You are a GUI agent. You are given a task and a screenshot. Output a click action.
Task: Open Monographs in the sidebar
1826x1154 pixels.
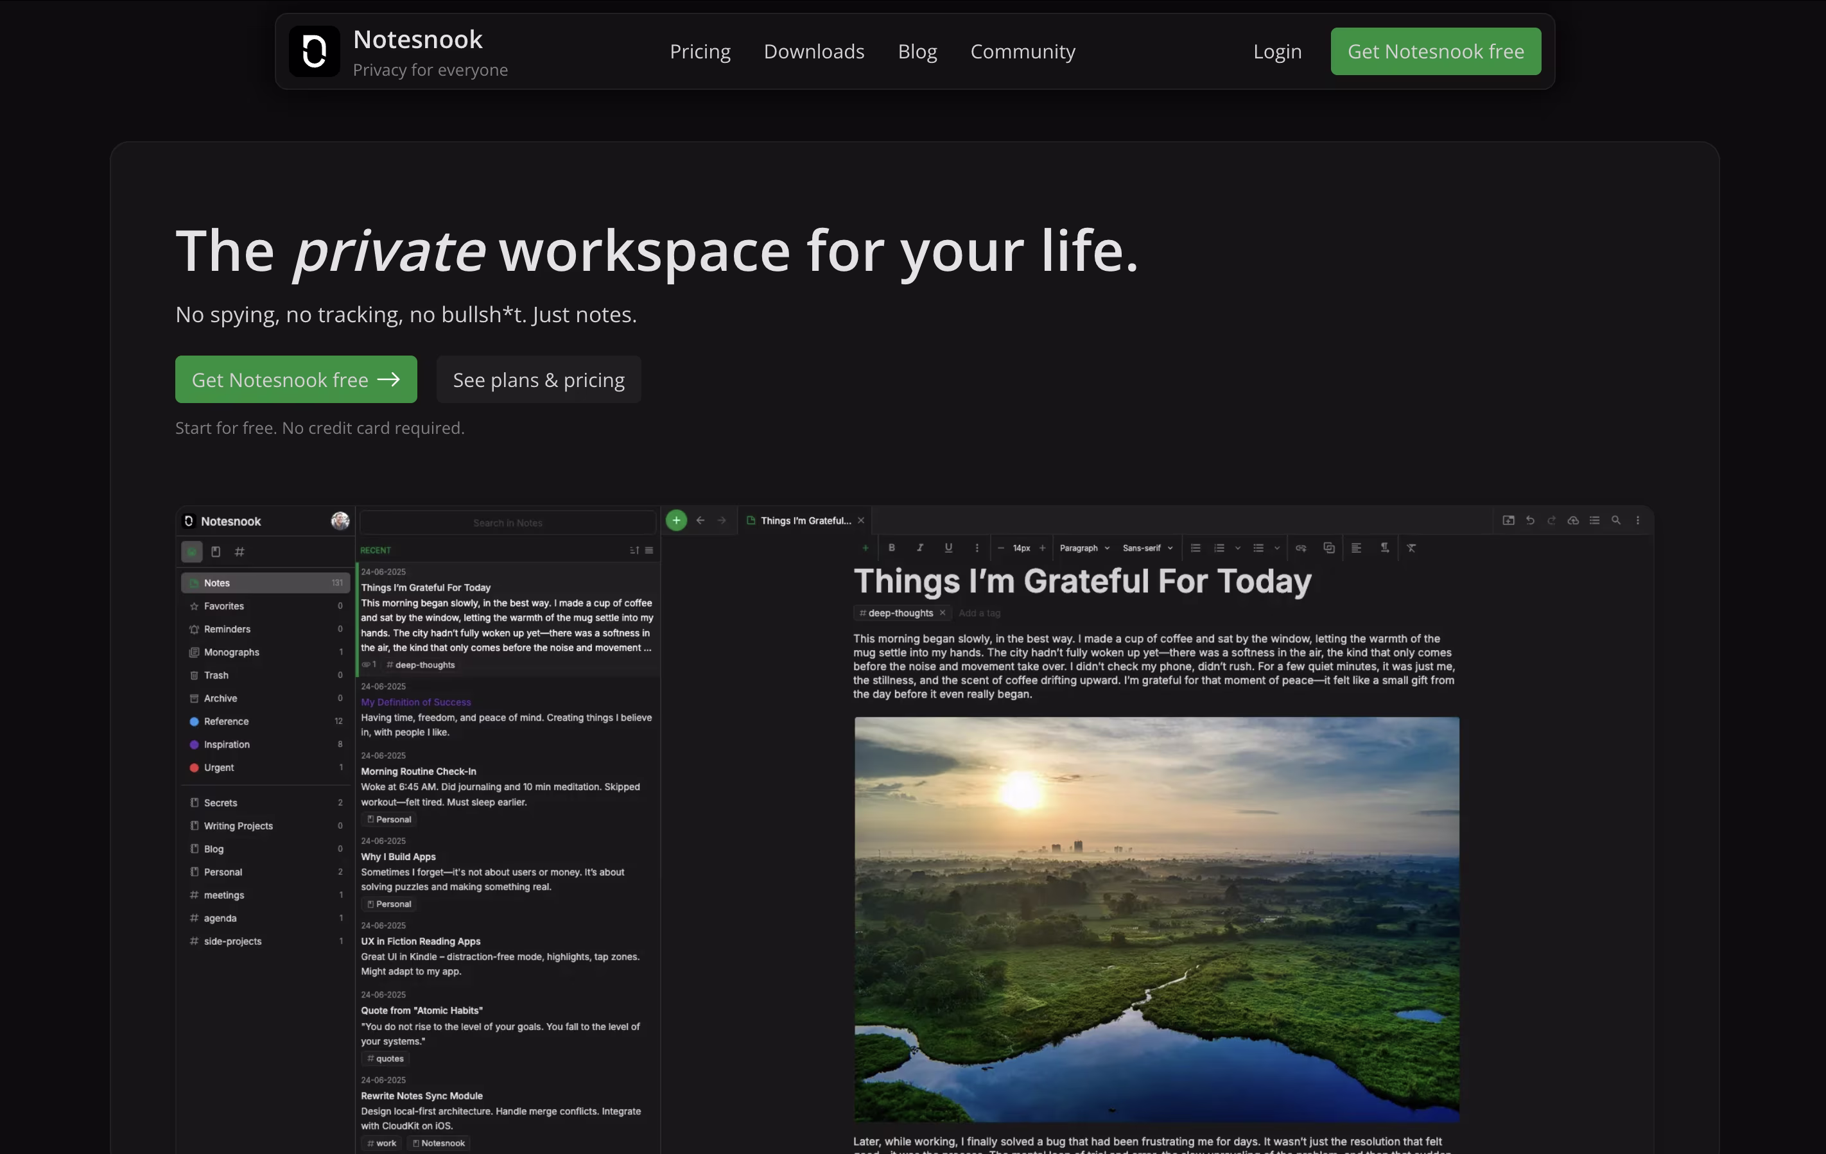(x=265, y=652)
